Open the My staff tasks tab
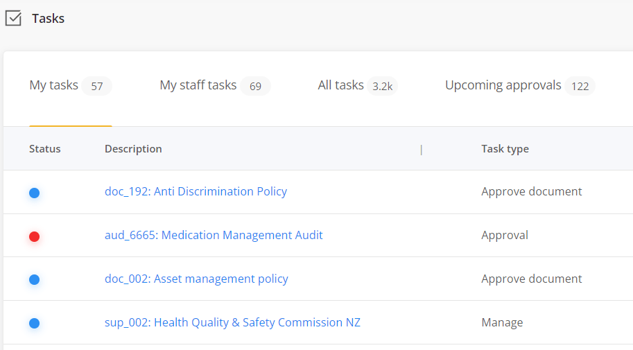633x350 pixels. 198,85
